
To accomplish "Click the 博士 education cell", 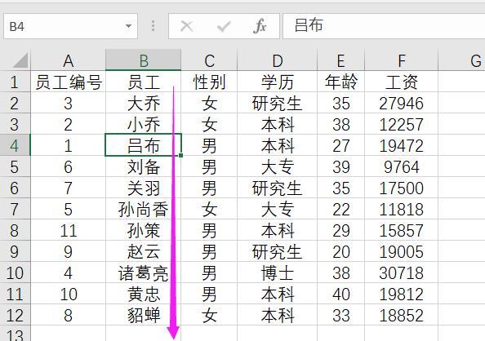I will (x=277, y=272).
